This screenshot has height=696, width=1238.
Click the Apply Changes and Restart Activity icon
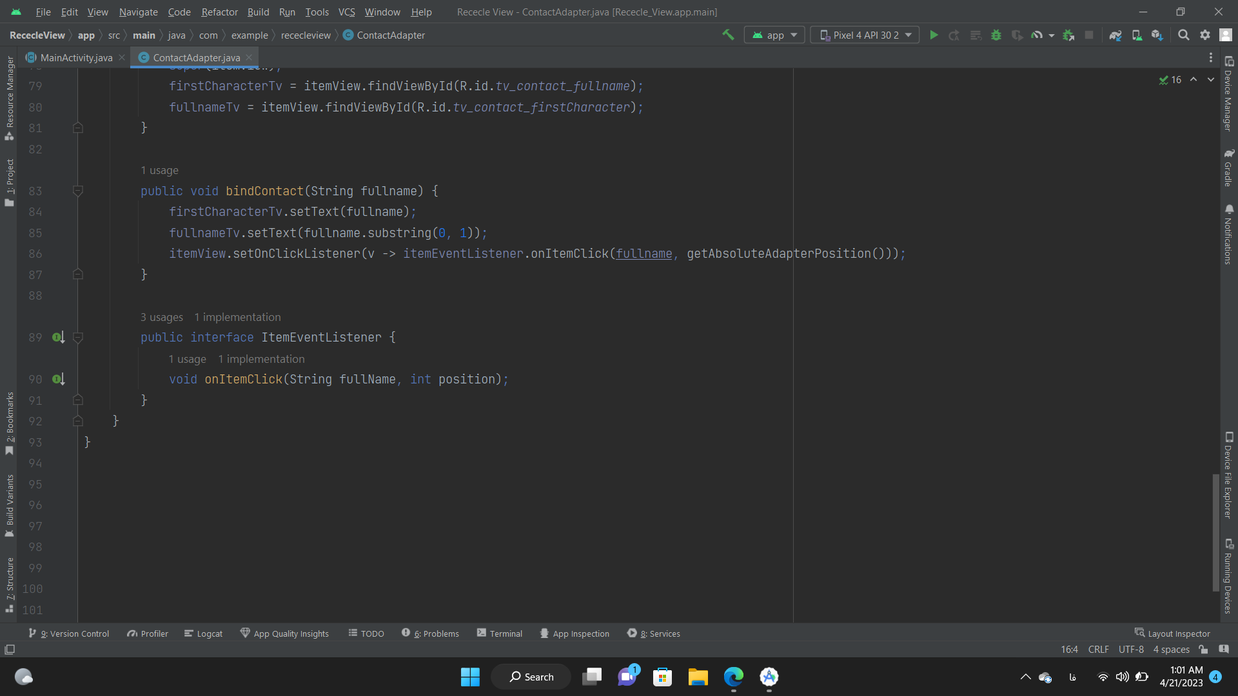coord(954,35)
